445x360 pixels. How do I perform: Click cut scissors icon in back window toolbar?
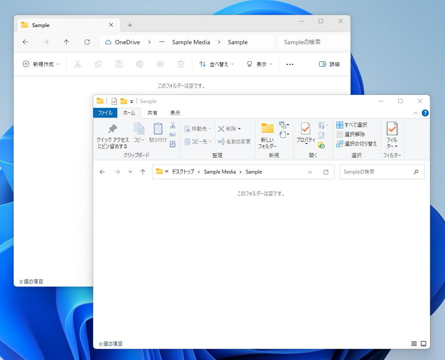77,64
